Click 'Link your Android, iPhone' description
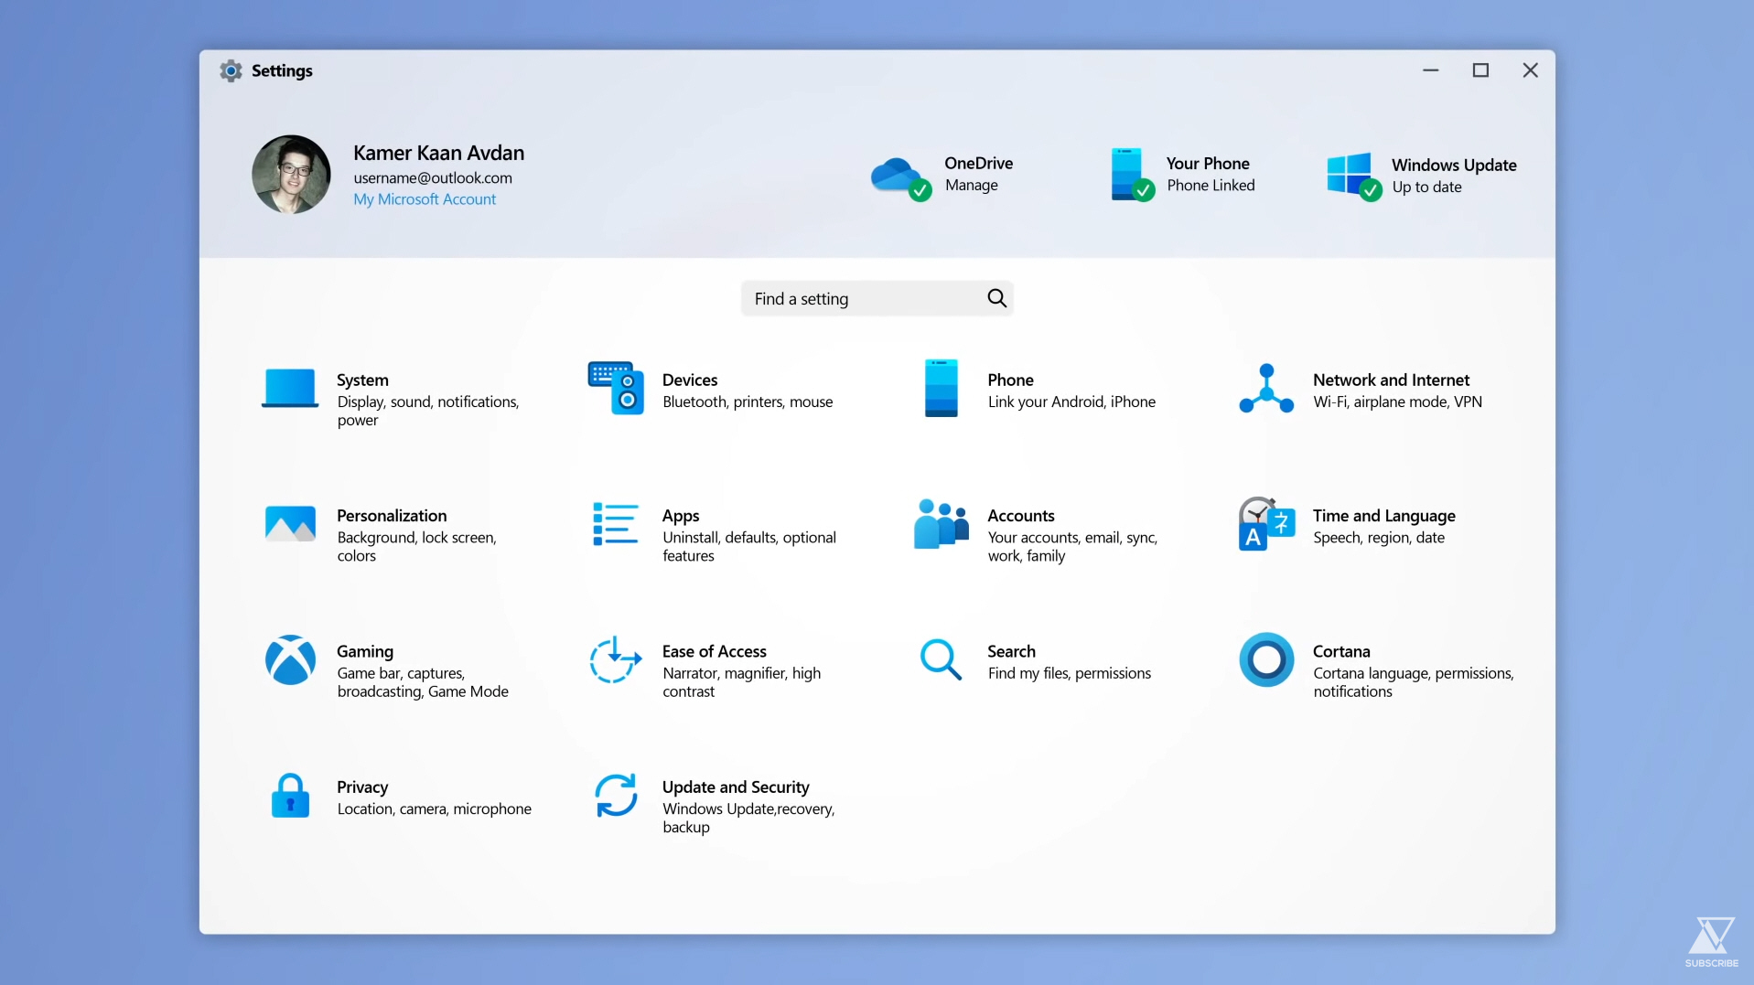The height and width of the screenshot is (985, 1754). (1071, 401)
